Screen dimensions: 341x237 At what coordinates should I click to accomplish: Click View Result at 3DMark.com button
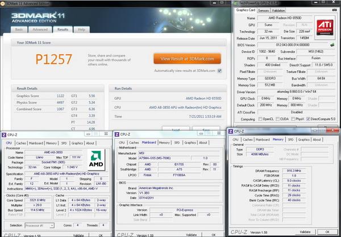click(x=187, y=59)
